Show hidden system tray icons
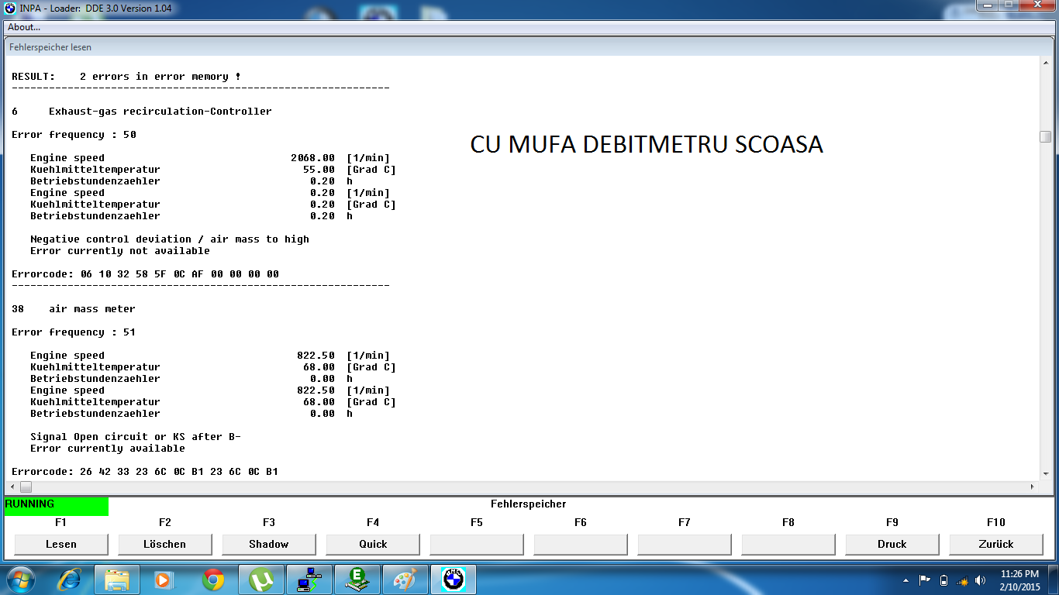This screenshot has width=1059, height=595. 906,580
